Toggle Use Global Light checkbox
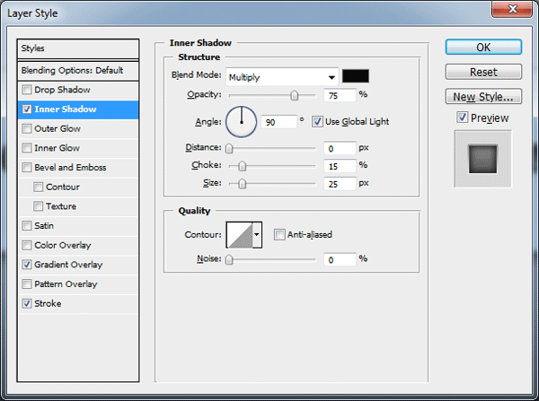Viewport: 539px width, 401px height. (x=317, y=121)
